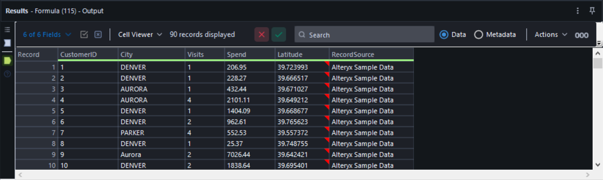The height and width of the screenshot is (180, 603).
Task: Select the Spend cell 228.27
Action: pyautogui.click(x=250, y=78)
